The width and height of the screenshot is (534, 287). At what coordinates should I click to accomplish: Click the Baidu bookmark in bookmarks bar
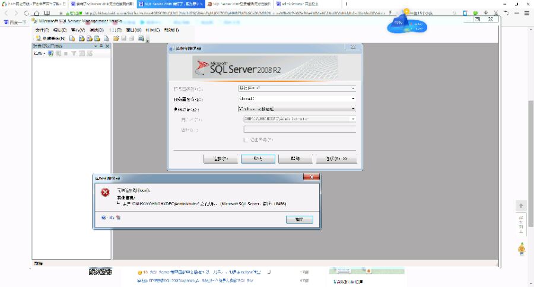15,23
